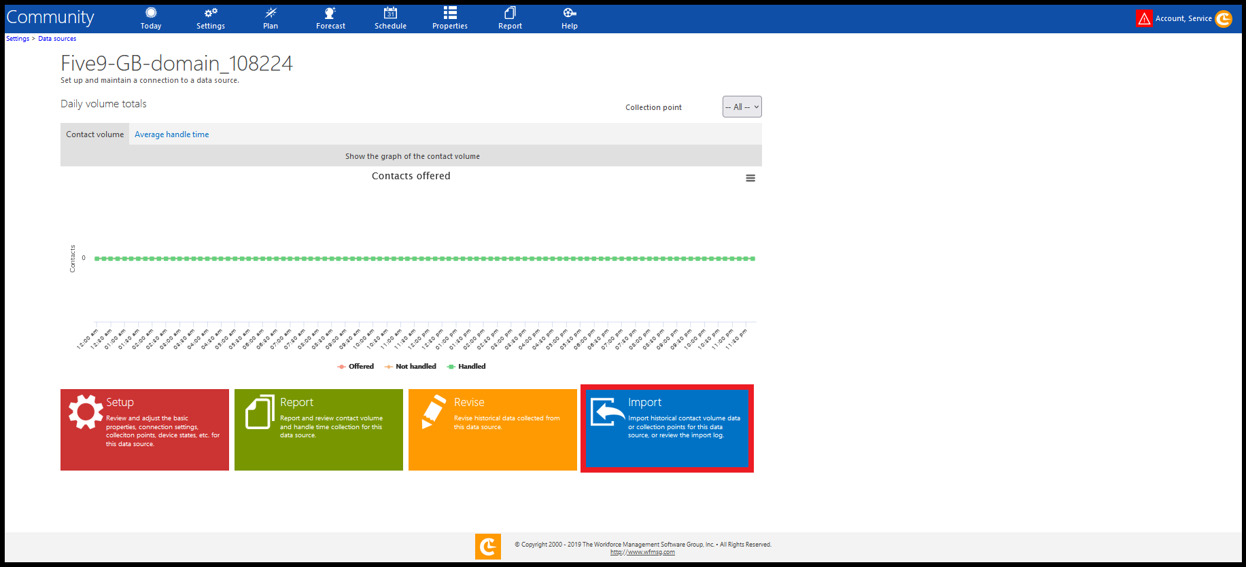
Task: Click the Settings breadcrumb link
Action: [x=18, y=39]
